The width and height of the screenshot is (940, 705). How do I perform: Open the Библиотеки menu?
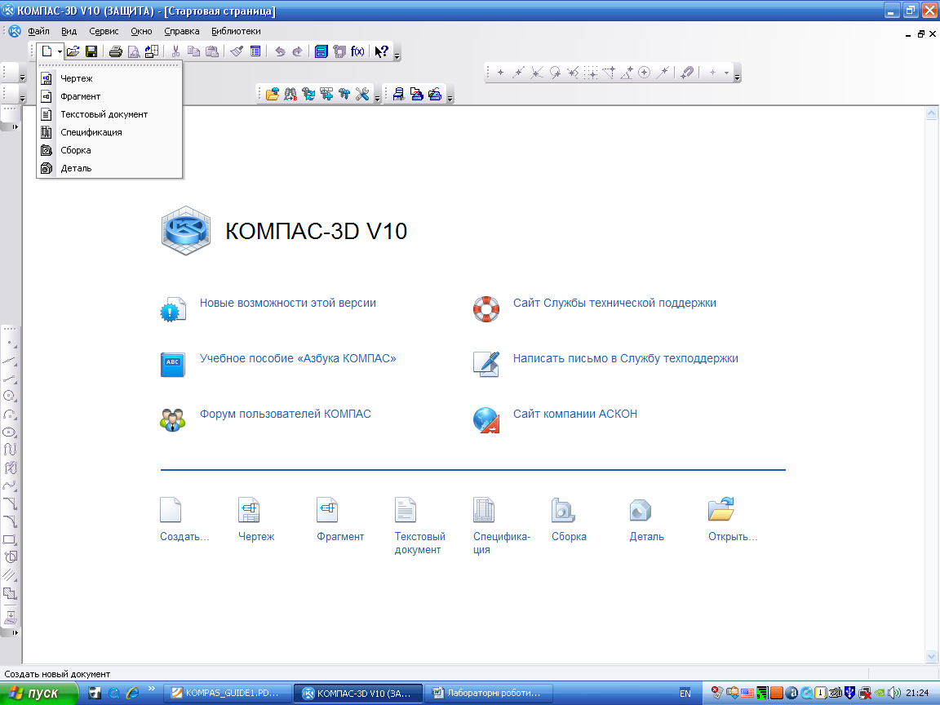click(x=236, y=31)
